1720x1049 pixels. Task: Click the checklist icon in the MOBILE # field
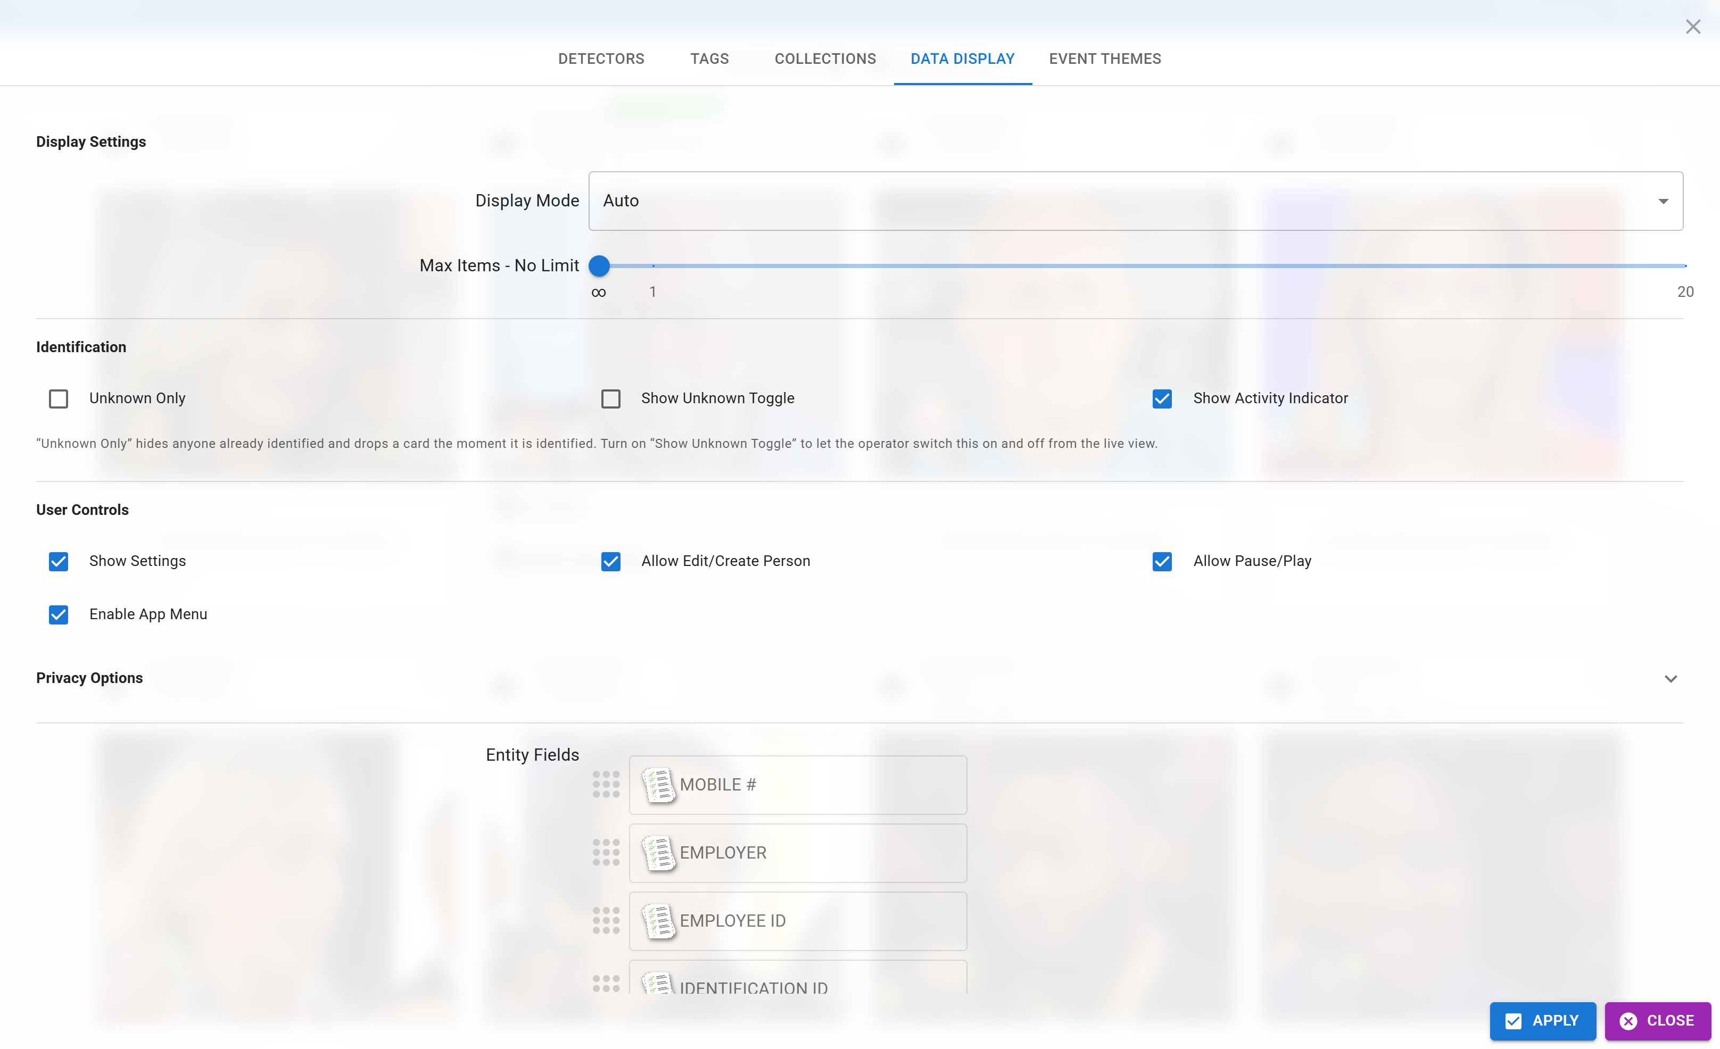pyautogui.click(x=658, y=785)
